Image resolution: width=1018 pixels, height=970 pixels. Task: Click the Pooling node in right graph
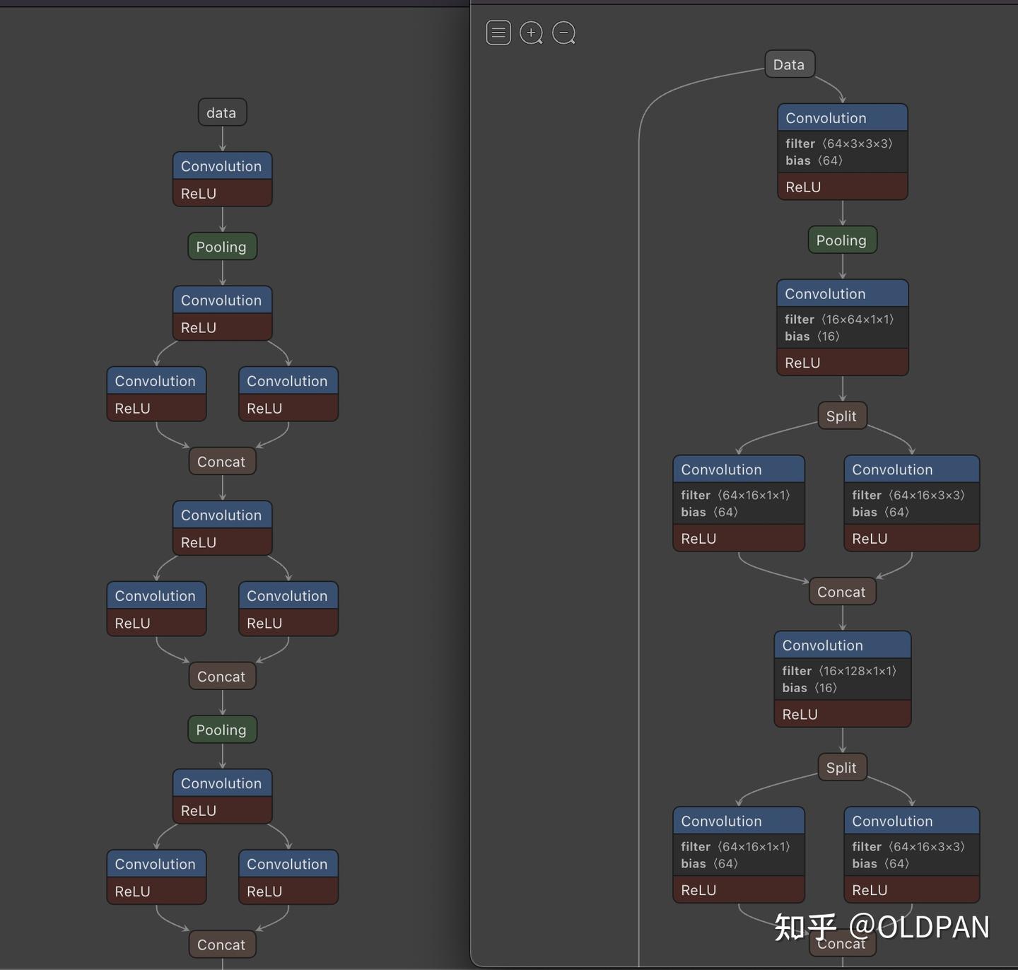coord(843,240)
